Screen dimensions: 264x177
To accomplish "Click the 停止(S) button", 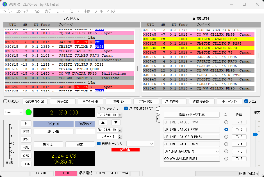I will pos(63,101).
